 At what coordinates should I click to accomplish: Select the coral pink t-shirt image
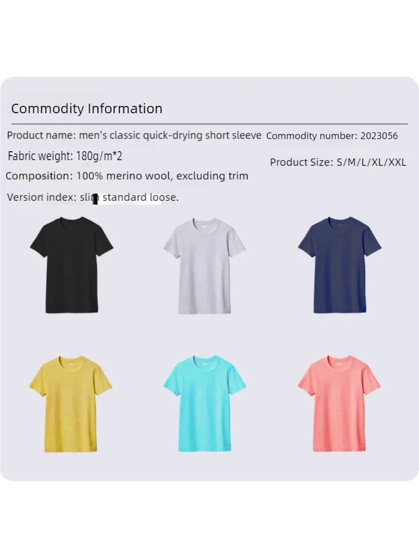(339, 403)
